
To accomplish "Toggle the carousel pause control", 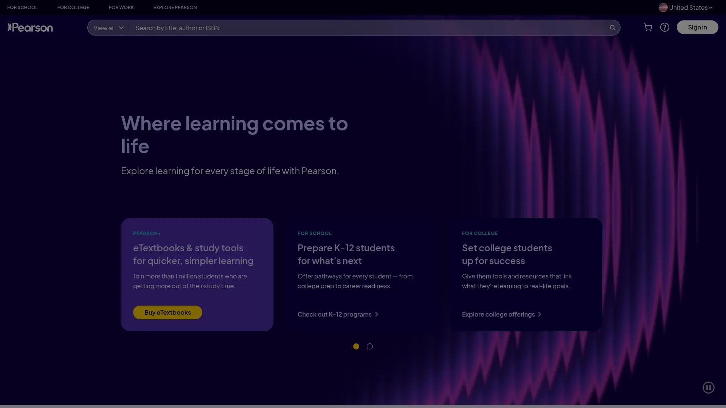I will coord(708,387).
